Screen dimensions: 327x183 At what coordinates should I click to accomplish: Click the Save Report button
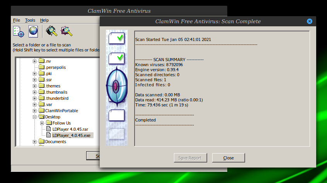point(190,158)
